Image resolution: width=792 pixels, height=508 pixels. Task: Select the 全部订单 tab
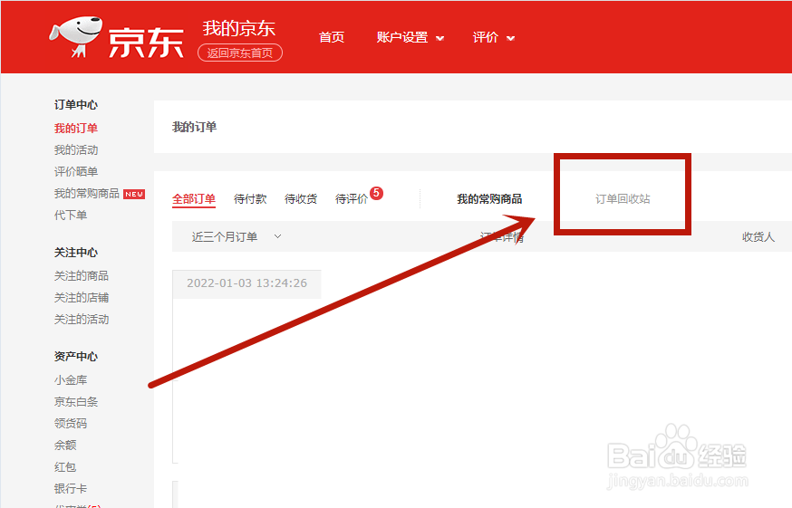(x=194, y=199)
